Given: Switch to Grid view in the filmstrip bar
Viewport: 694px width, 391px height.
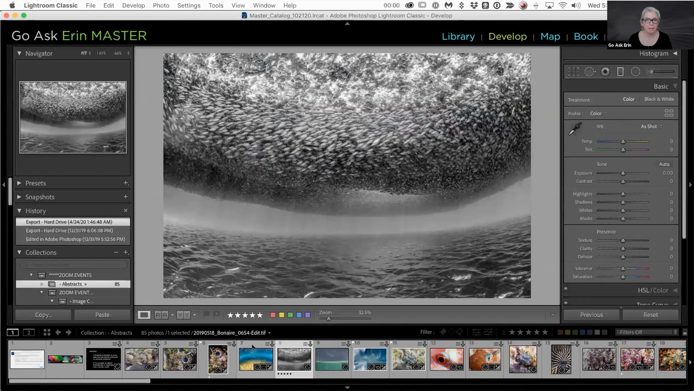Looking at the screenshot, I should pyautogui.click(x=47, y=332).
